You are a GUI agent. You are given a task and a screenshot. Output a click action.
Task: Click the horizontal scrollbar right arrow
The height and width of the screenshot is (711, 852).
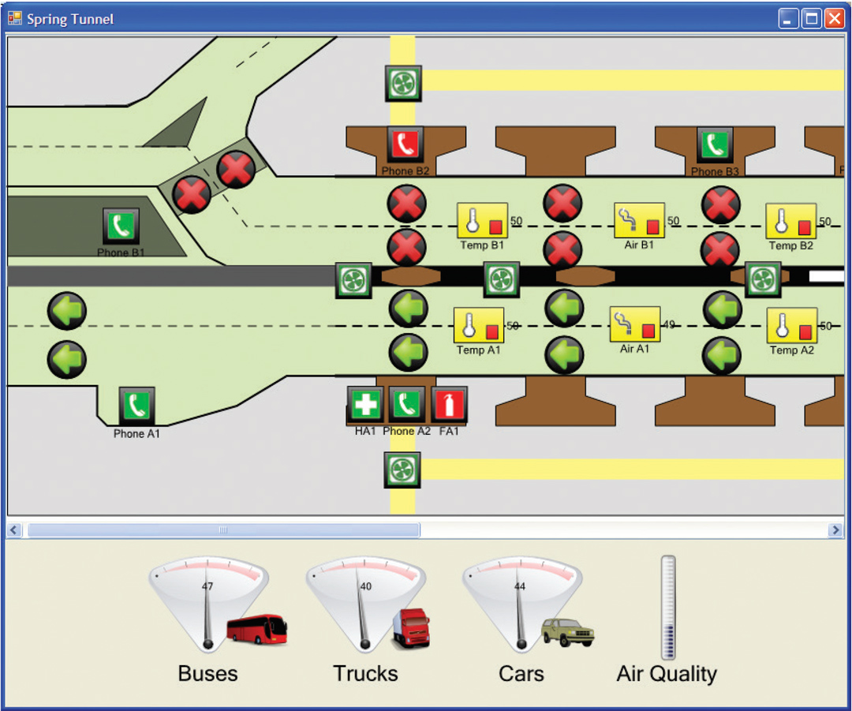click(x=837, y=530)
